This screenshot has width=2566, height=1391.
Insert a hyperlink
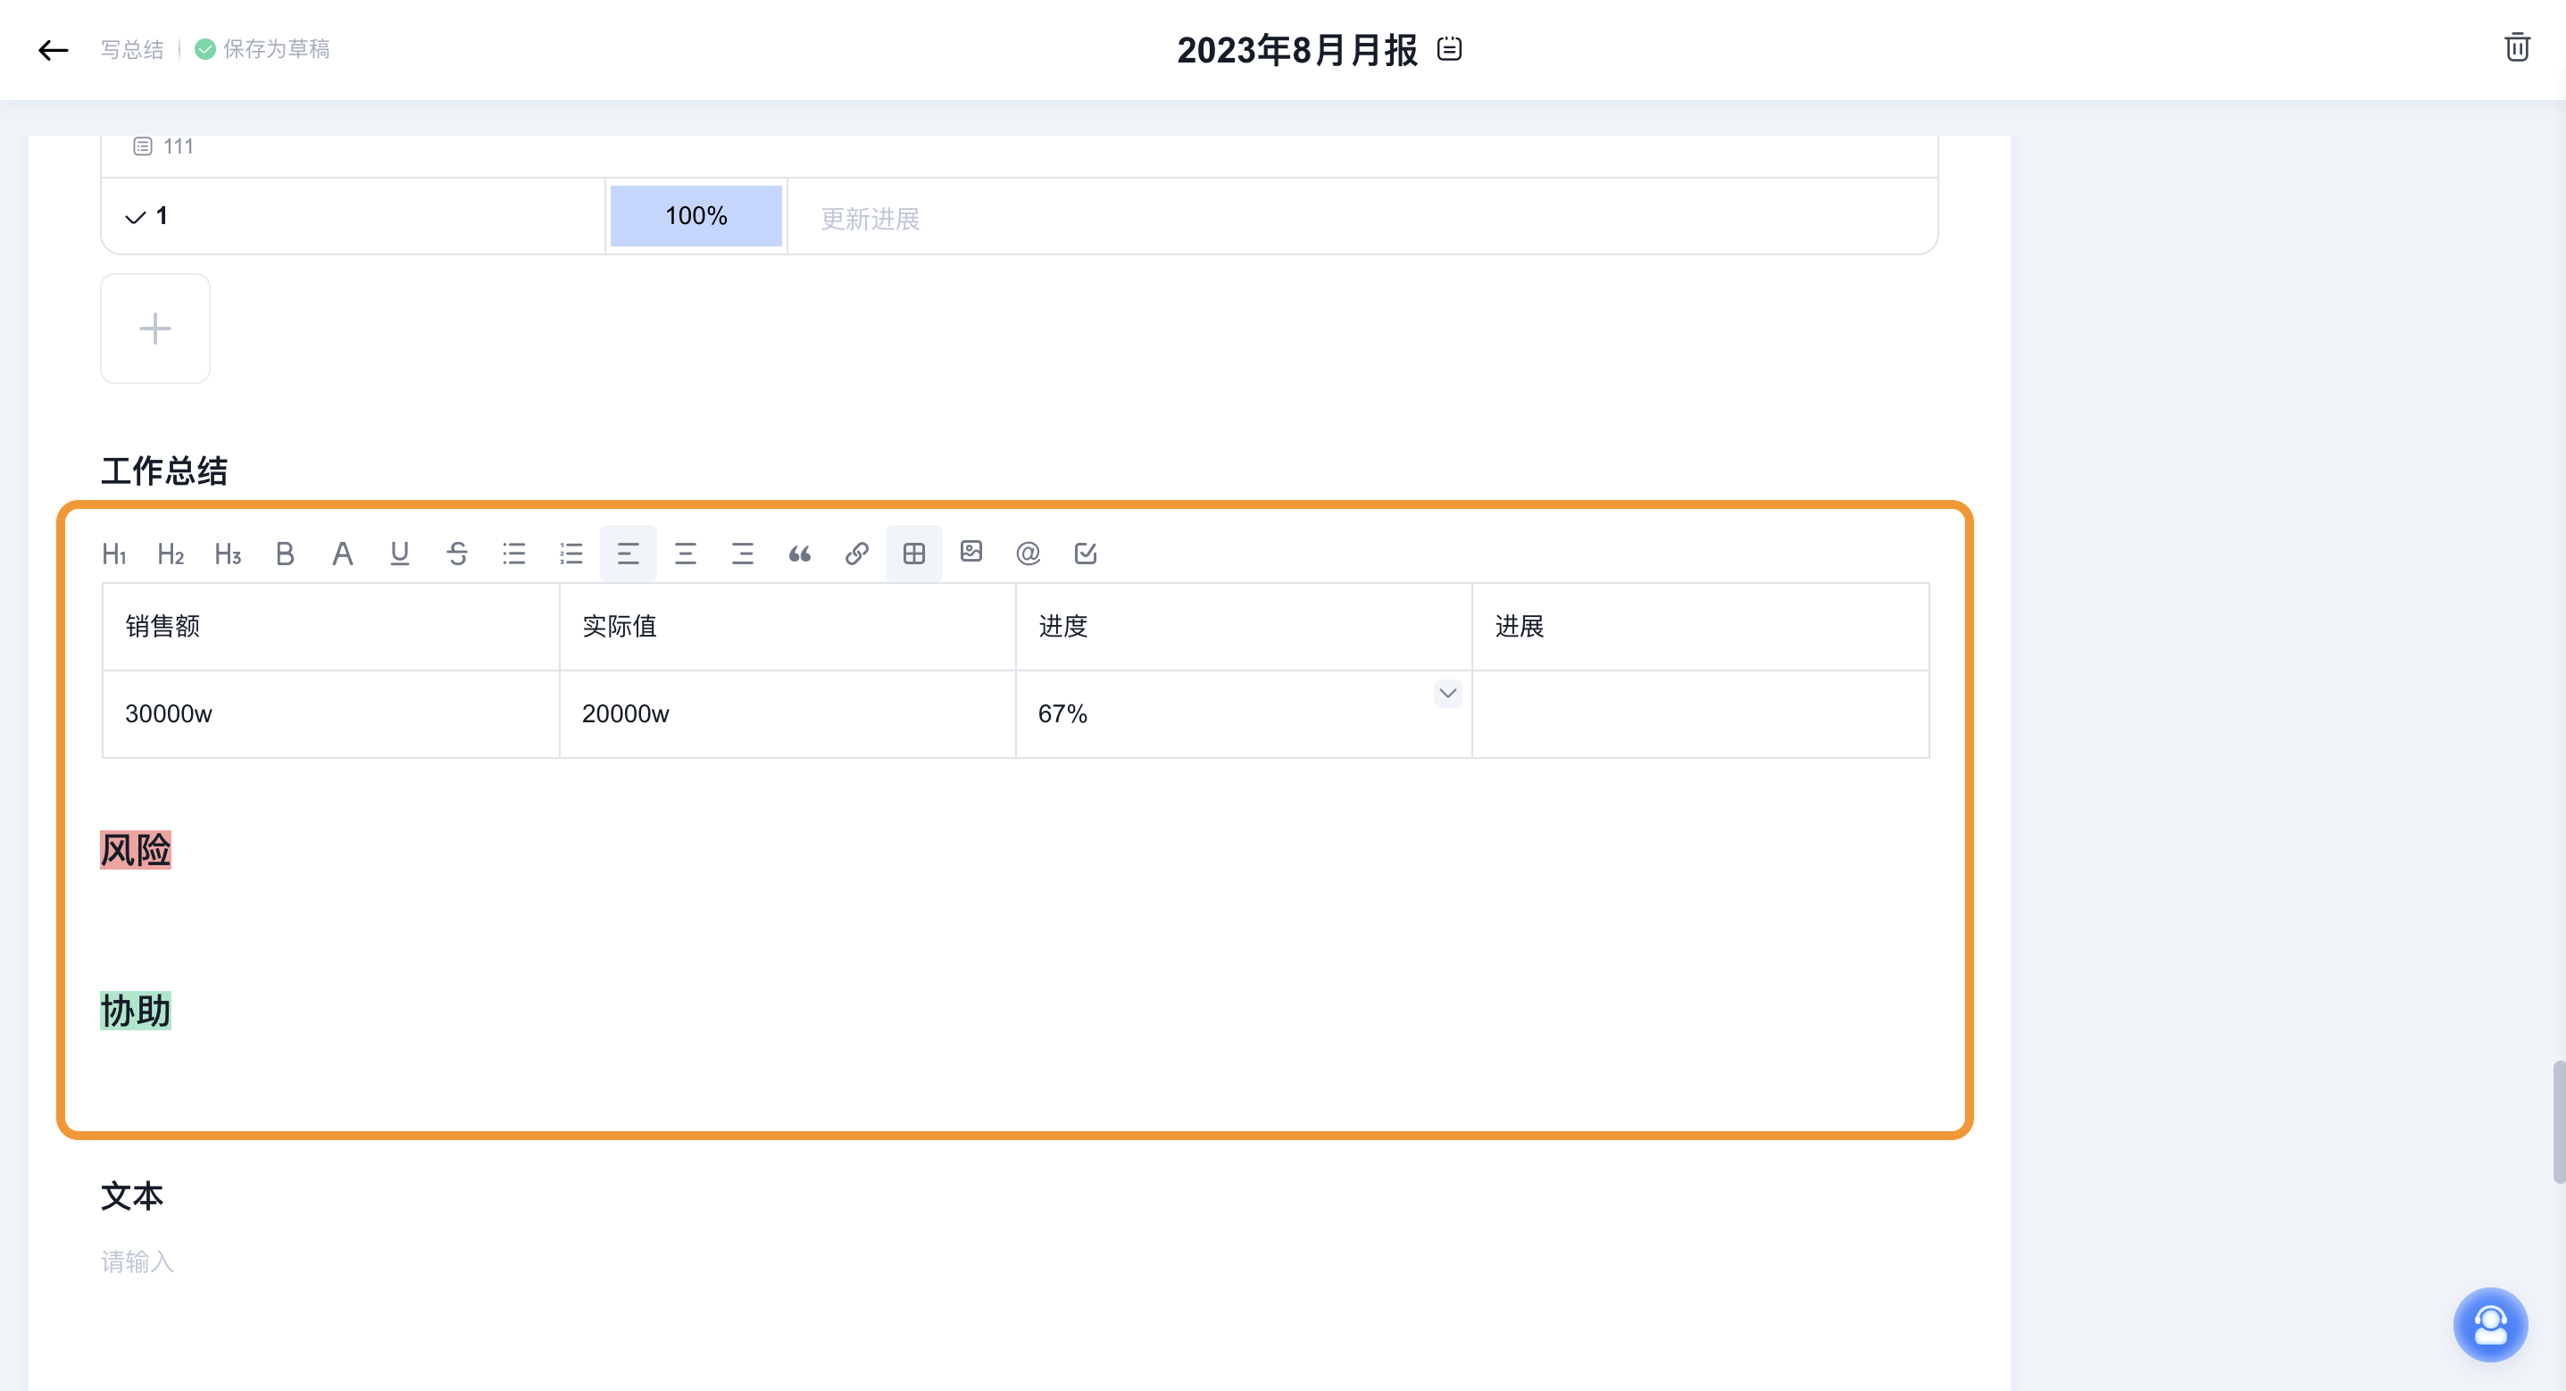pos(856,553)
